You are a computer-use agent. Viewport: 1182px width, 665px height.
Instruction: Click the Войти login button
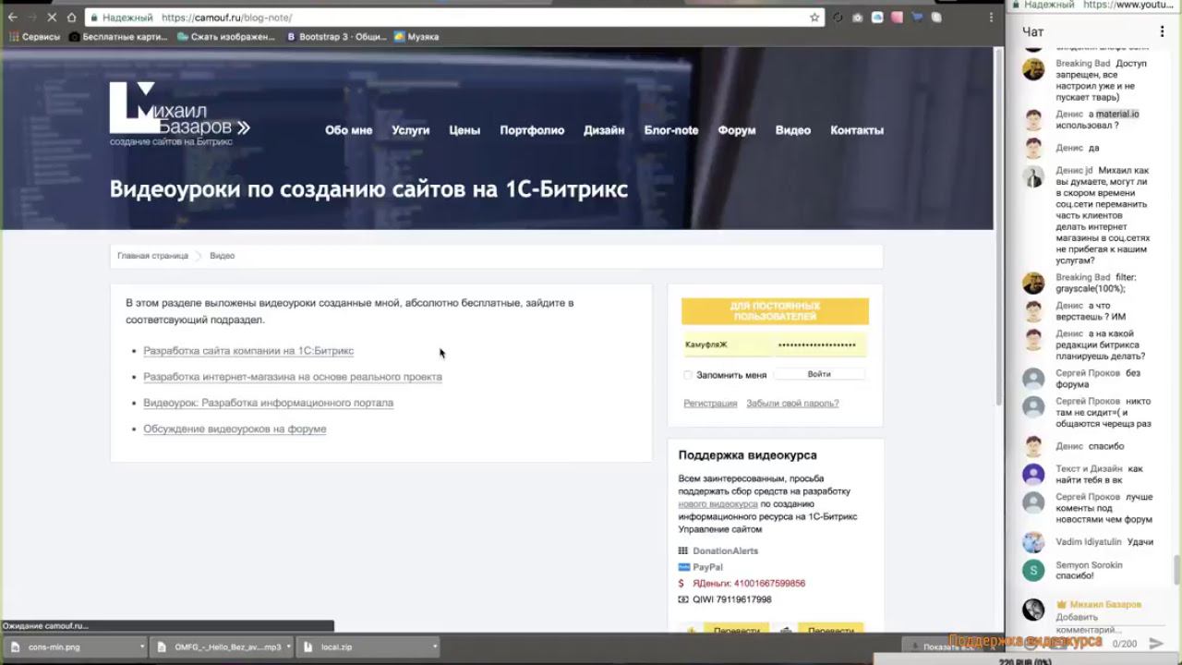pyautogui.click(x=819, y=374)
